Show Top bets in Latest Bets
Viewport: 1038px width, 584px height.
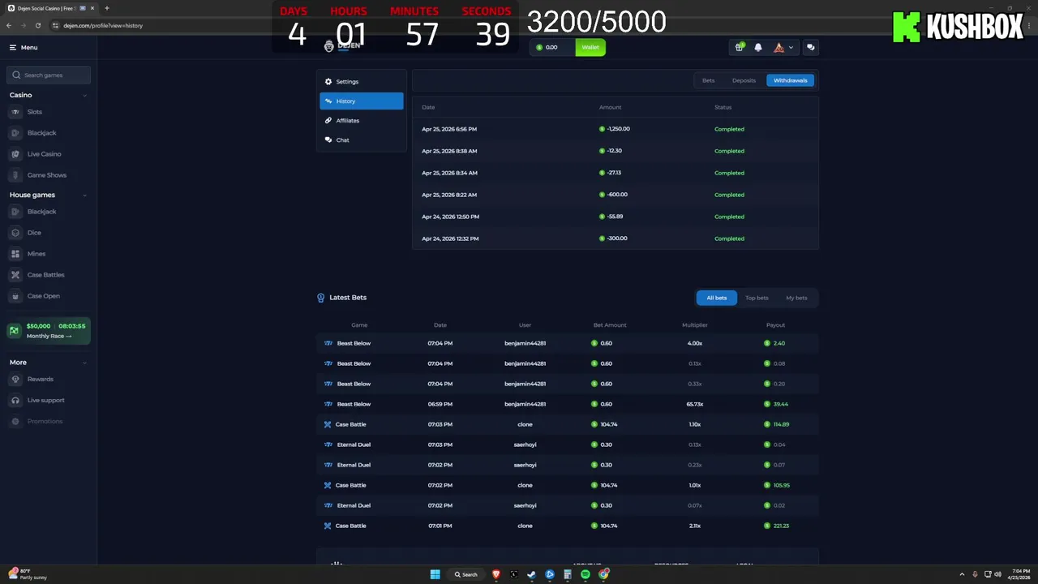[x=757, y=298]
